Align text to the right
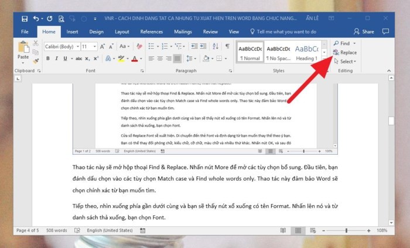 (169, 59)
